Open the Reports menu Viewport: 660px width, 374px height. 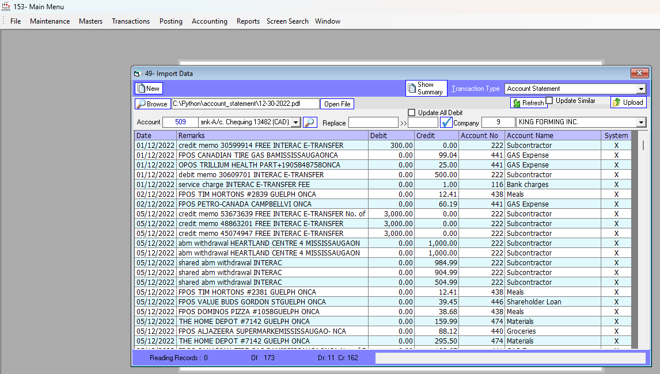(248, 21)
